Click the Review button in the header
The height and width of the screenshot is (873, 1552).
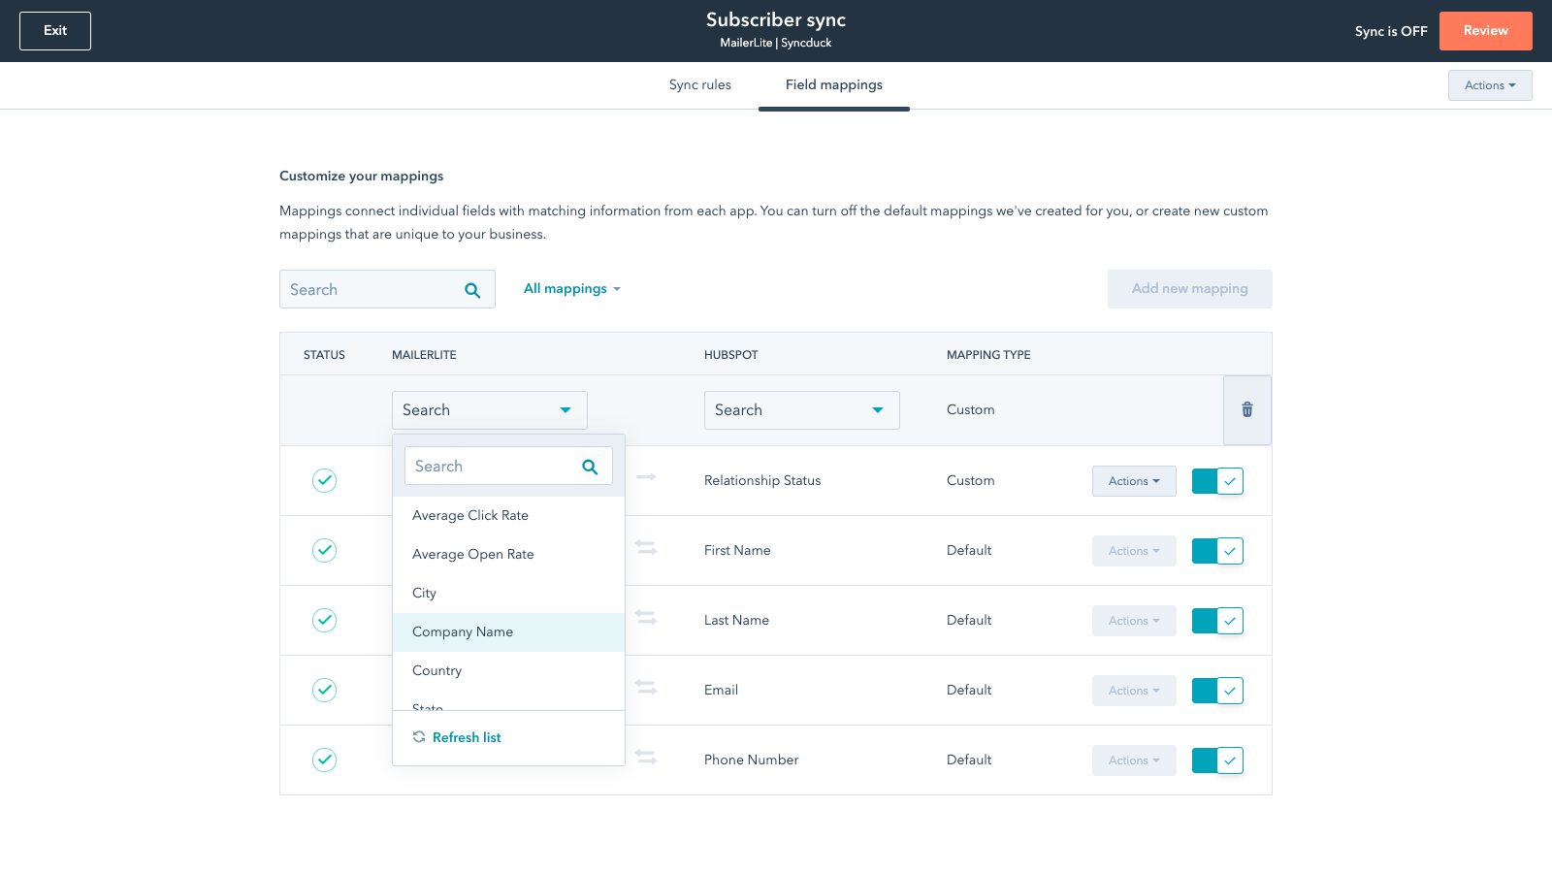pyautogui.click(x=1486, y=30)
